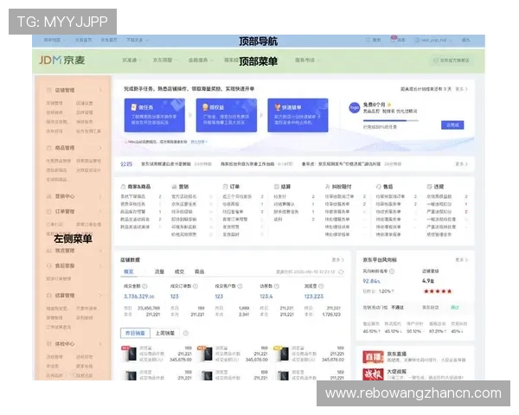519x415 pixels.
Task: Open the user account dropdown in top navigation
Action: pos(433,40)
